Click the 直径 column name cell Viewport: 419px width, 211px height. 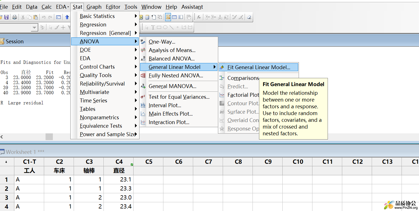coord(119,170)
